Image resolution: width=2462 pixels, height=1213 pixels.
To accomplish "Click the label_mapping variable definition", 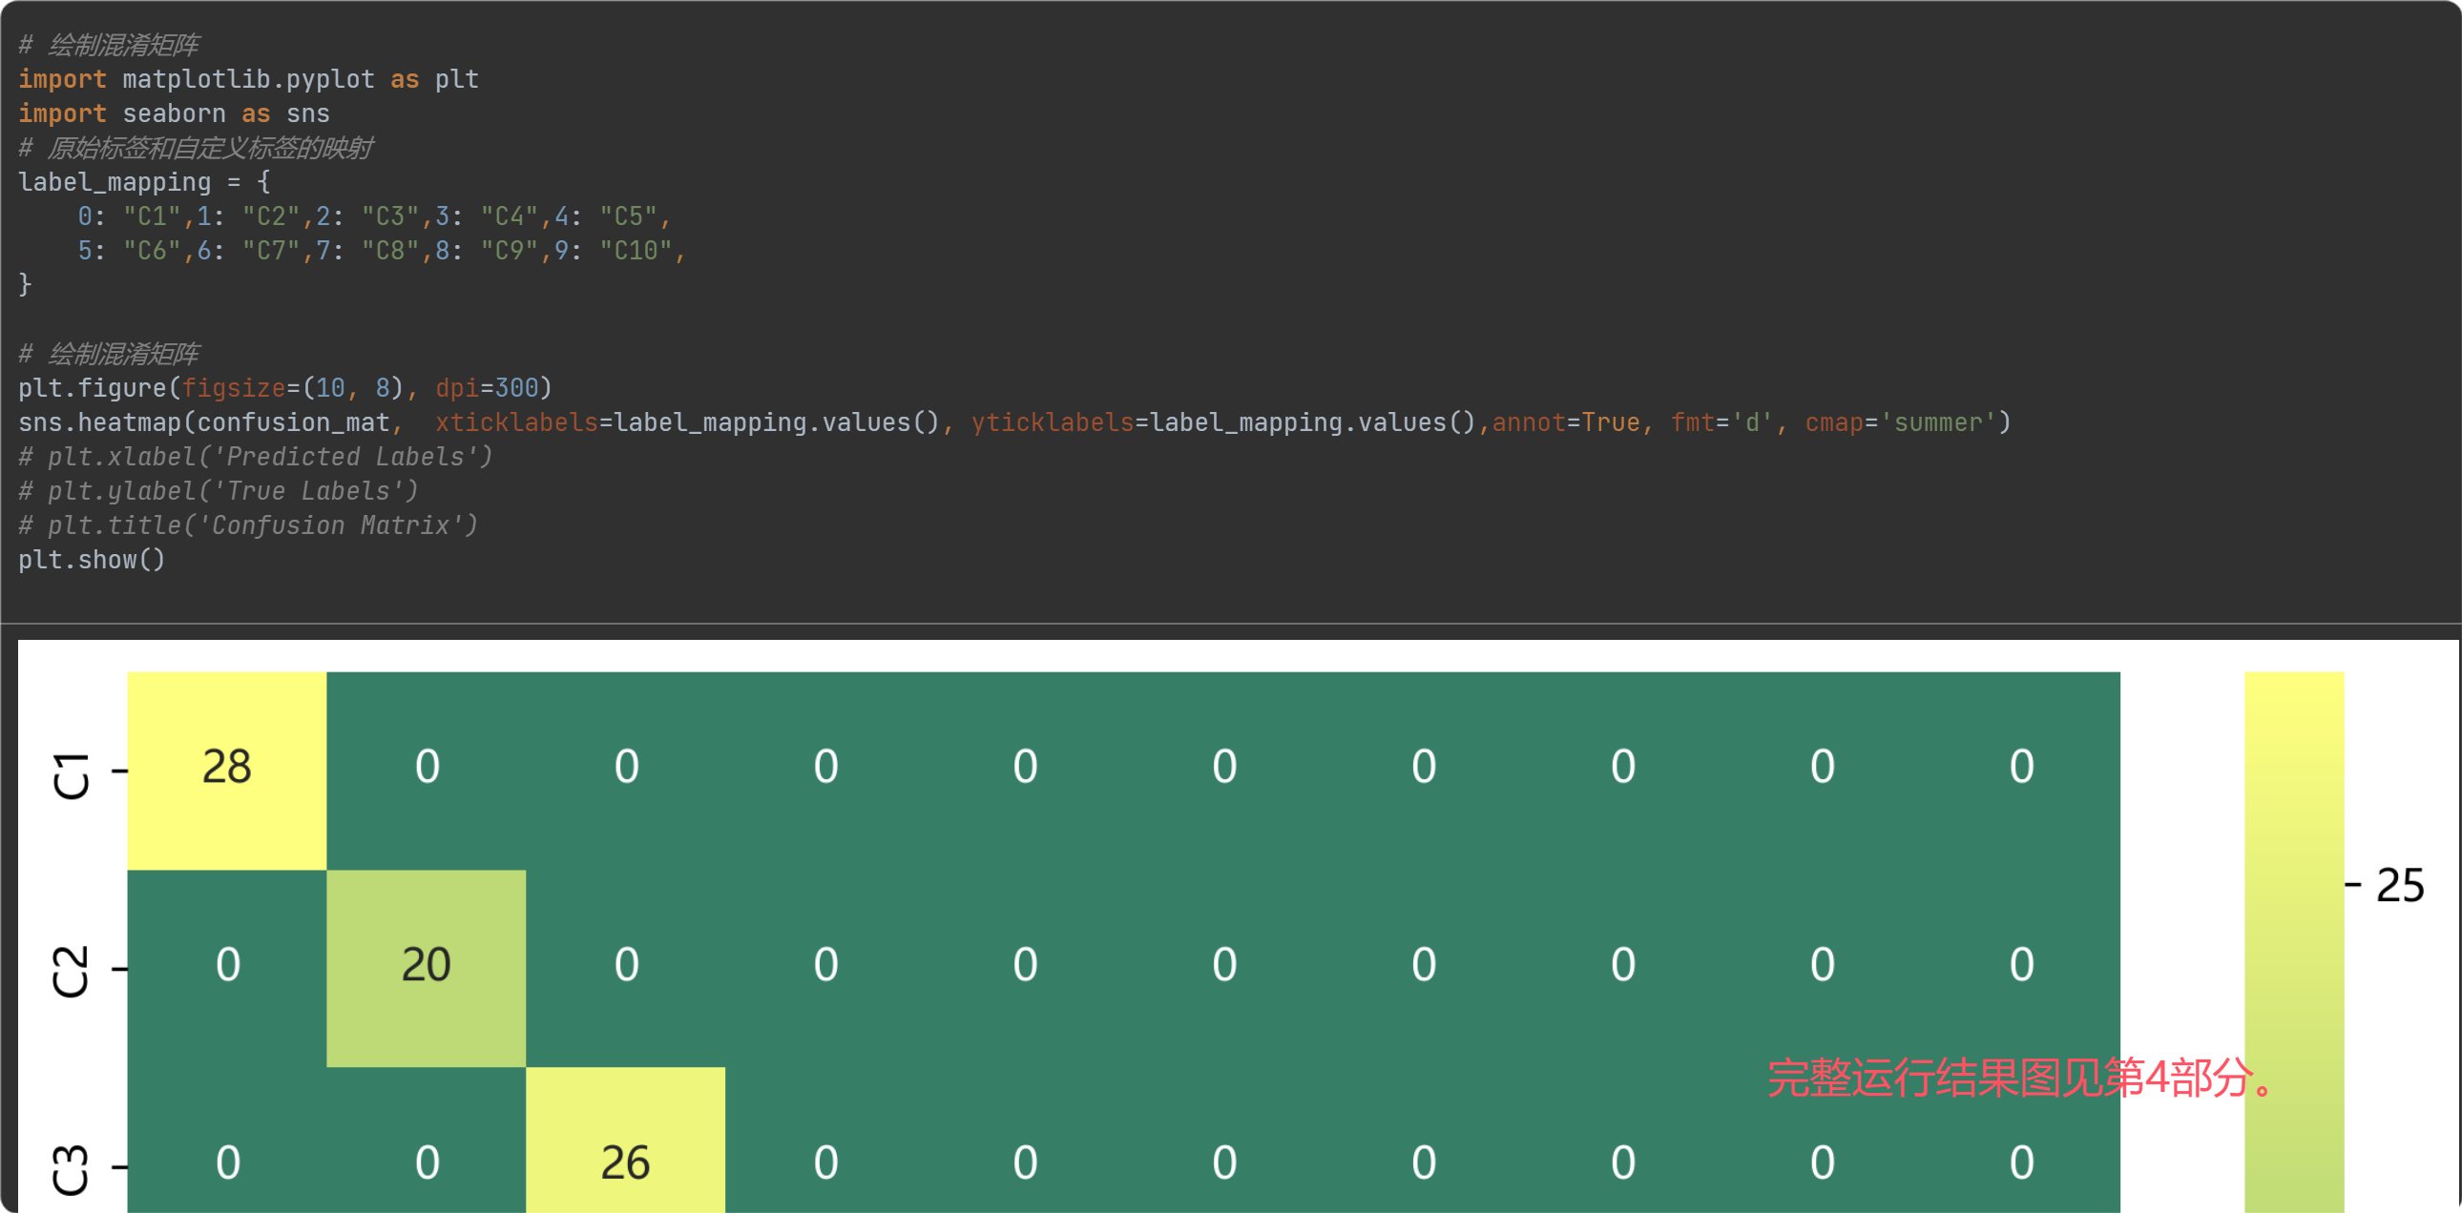I will (115, 181).
